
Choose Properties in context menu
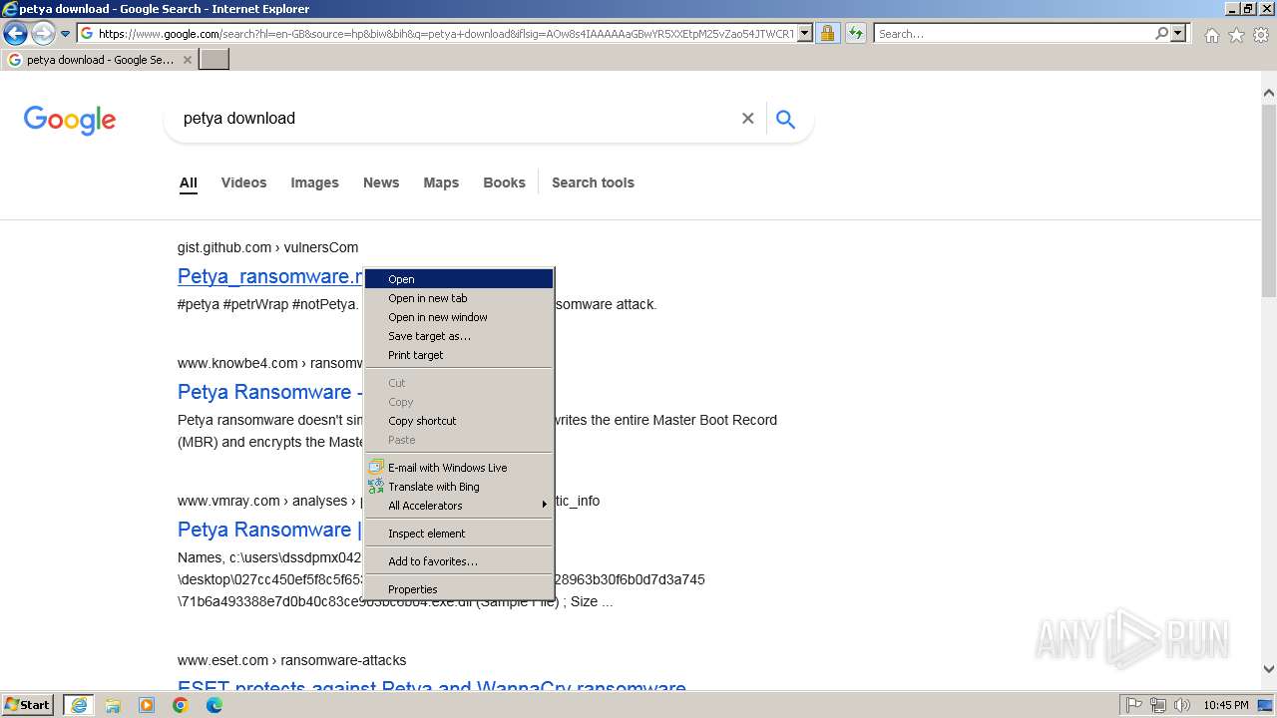459,589
